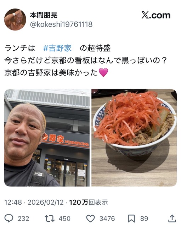Viewport: 181px width, 227px height.
Task: View the Yoshinoya storefront selfie photo
Action: click(47, 138)
